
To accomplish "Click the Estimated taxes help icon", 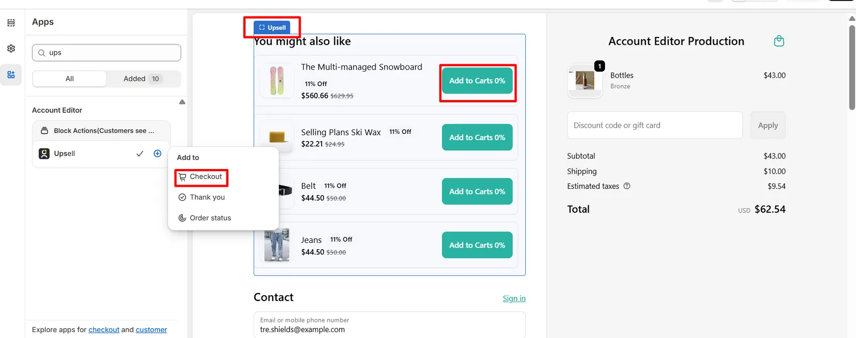I will tap(627, 186).
